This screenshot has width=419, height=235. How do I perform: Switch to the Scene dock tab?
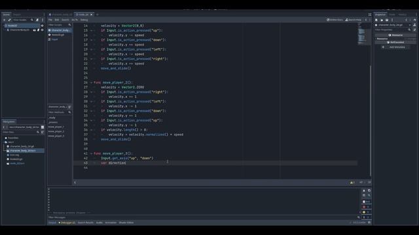6,14
